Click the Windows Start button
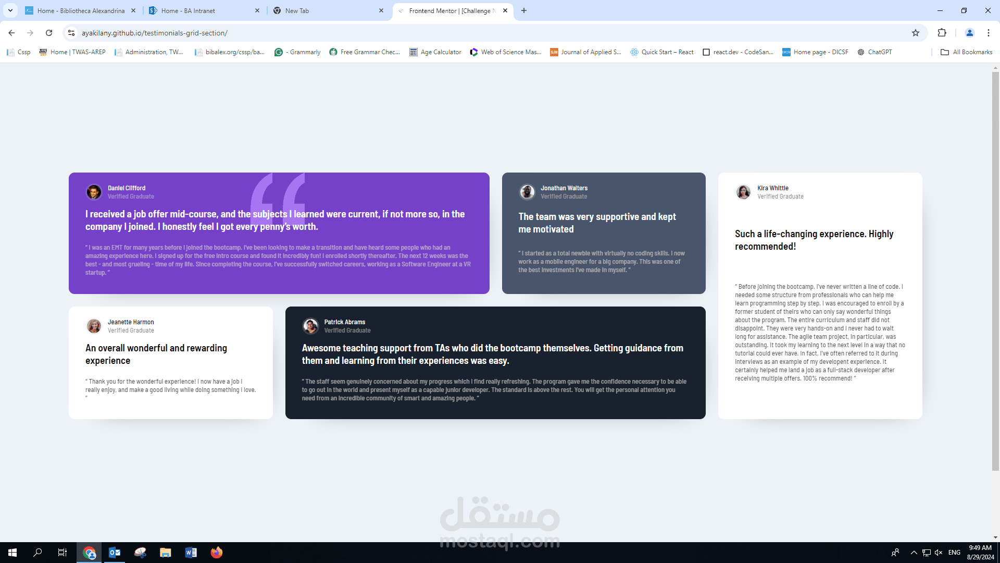This screenshot has width=1000, height=563. click(x=11, y=552)
